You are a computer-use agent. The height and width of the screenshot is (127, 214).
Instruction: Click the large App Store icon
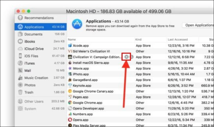[77, 24]
